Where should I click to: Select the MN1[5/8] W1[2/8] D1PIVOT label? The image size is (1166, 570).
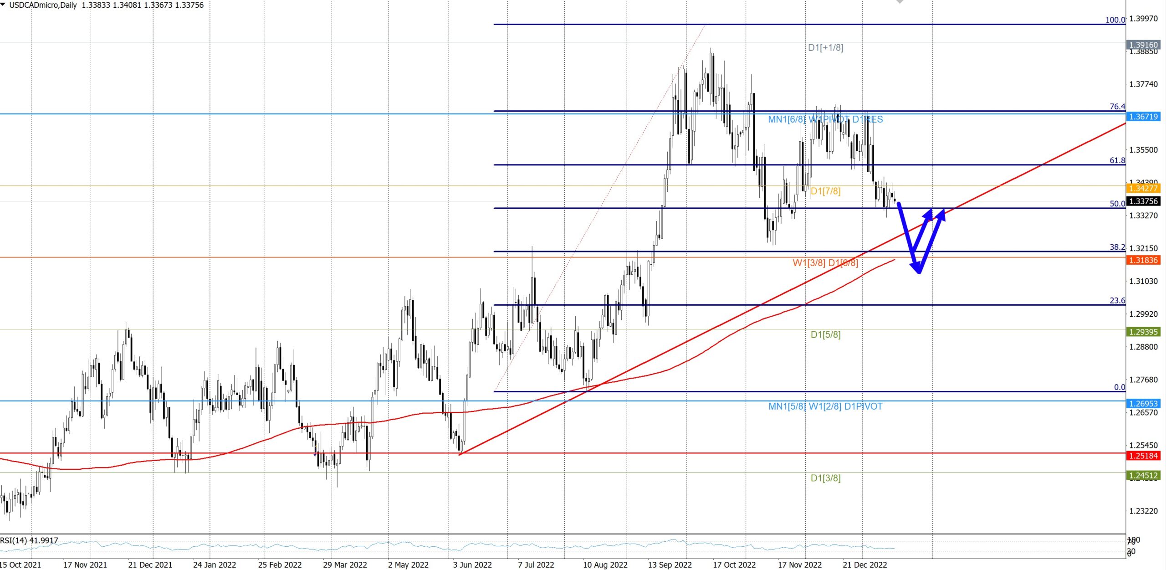coord(825,406)
